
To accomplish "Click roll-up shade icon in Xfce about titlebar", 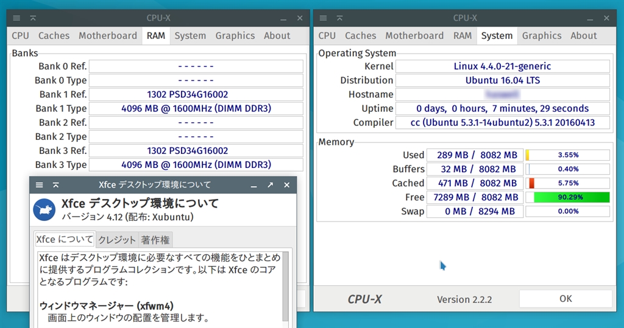I will [55, 185].
